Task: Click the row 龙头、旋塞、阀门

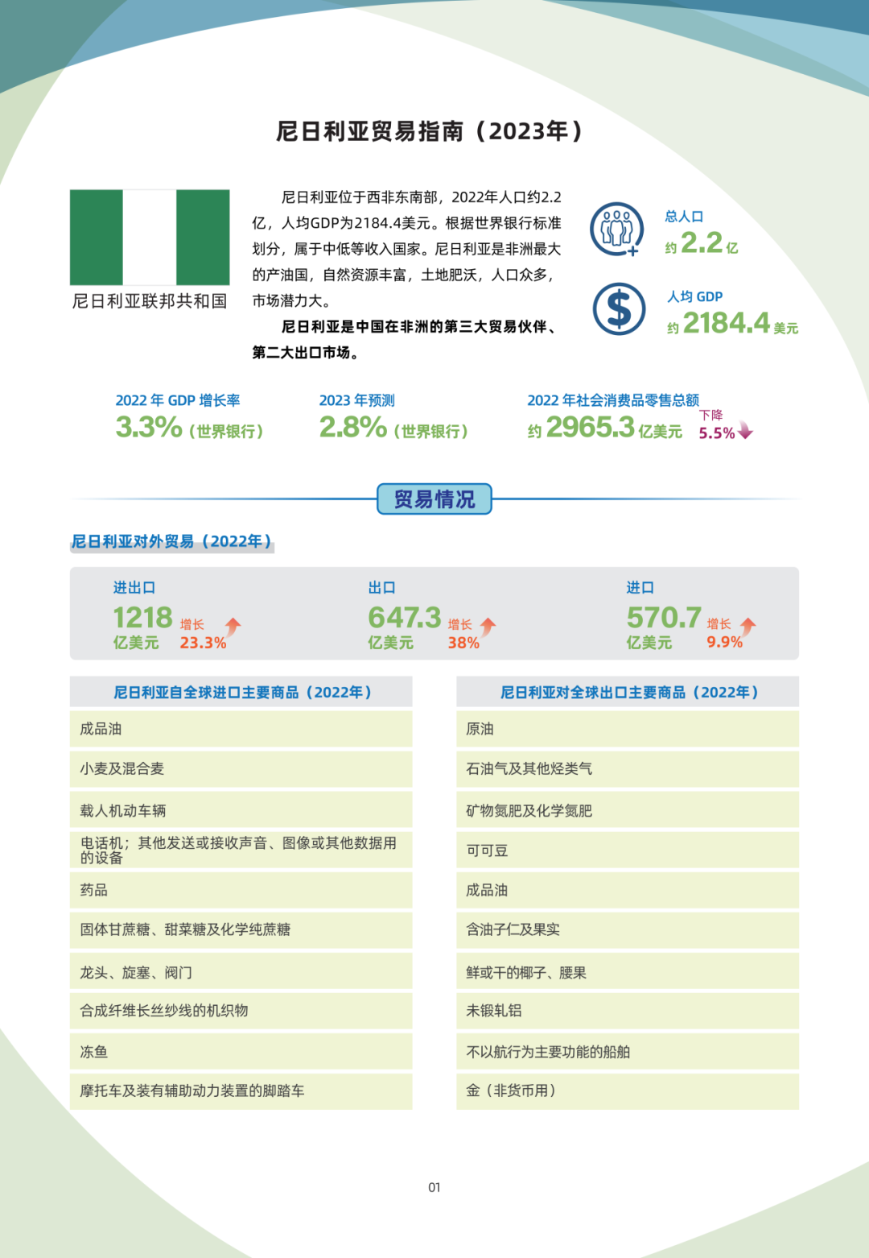Action: (x=241, y=970)
